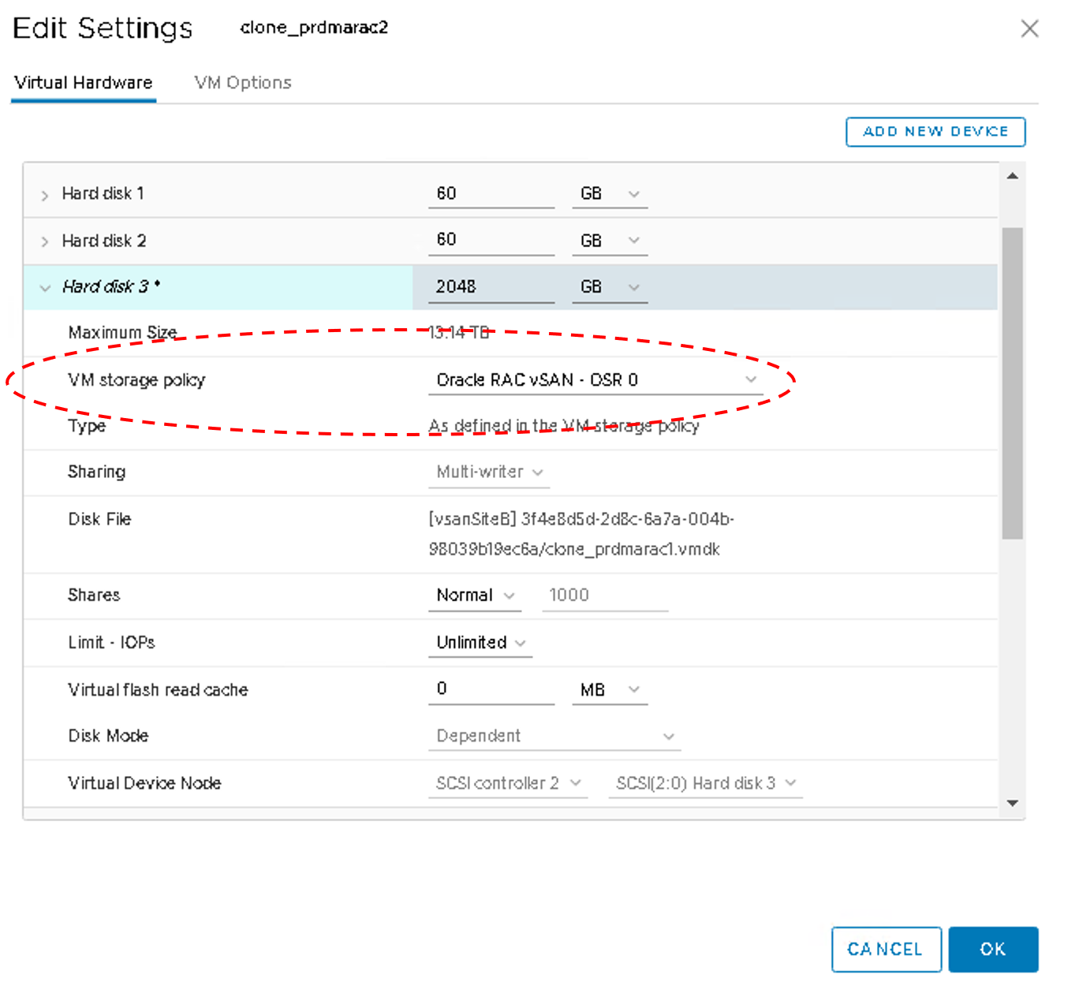Expand the Hard disk 2 row
The height and width of the screenshot is (1001, 1075).
pyautogui.click(x=45, y=241)
